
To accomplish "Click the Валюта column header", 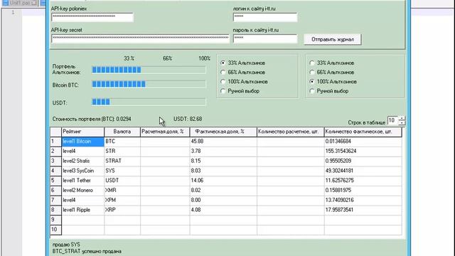I will 122,132.
